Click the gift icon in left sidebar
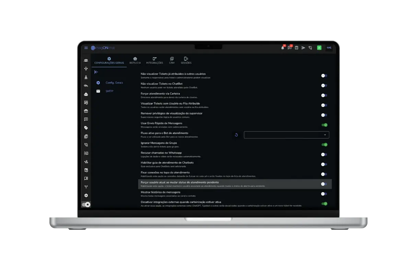The width and height of the screenshot is (417, 270). click(86, 111)
